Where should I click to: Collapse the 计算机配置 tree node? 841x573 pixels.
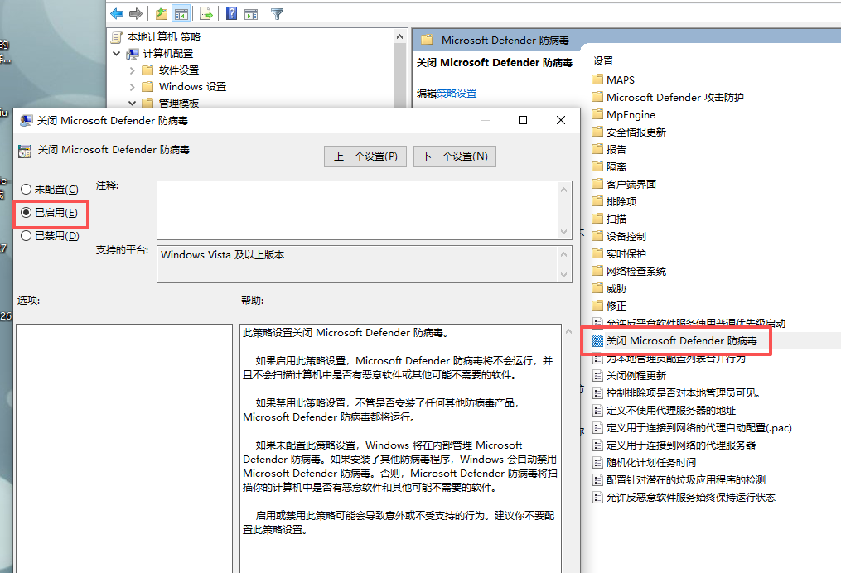(116, 54)
